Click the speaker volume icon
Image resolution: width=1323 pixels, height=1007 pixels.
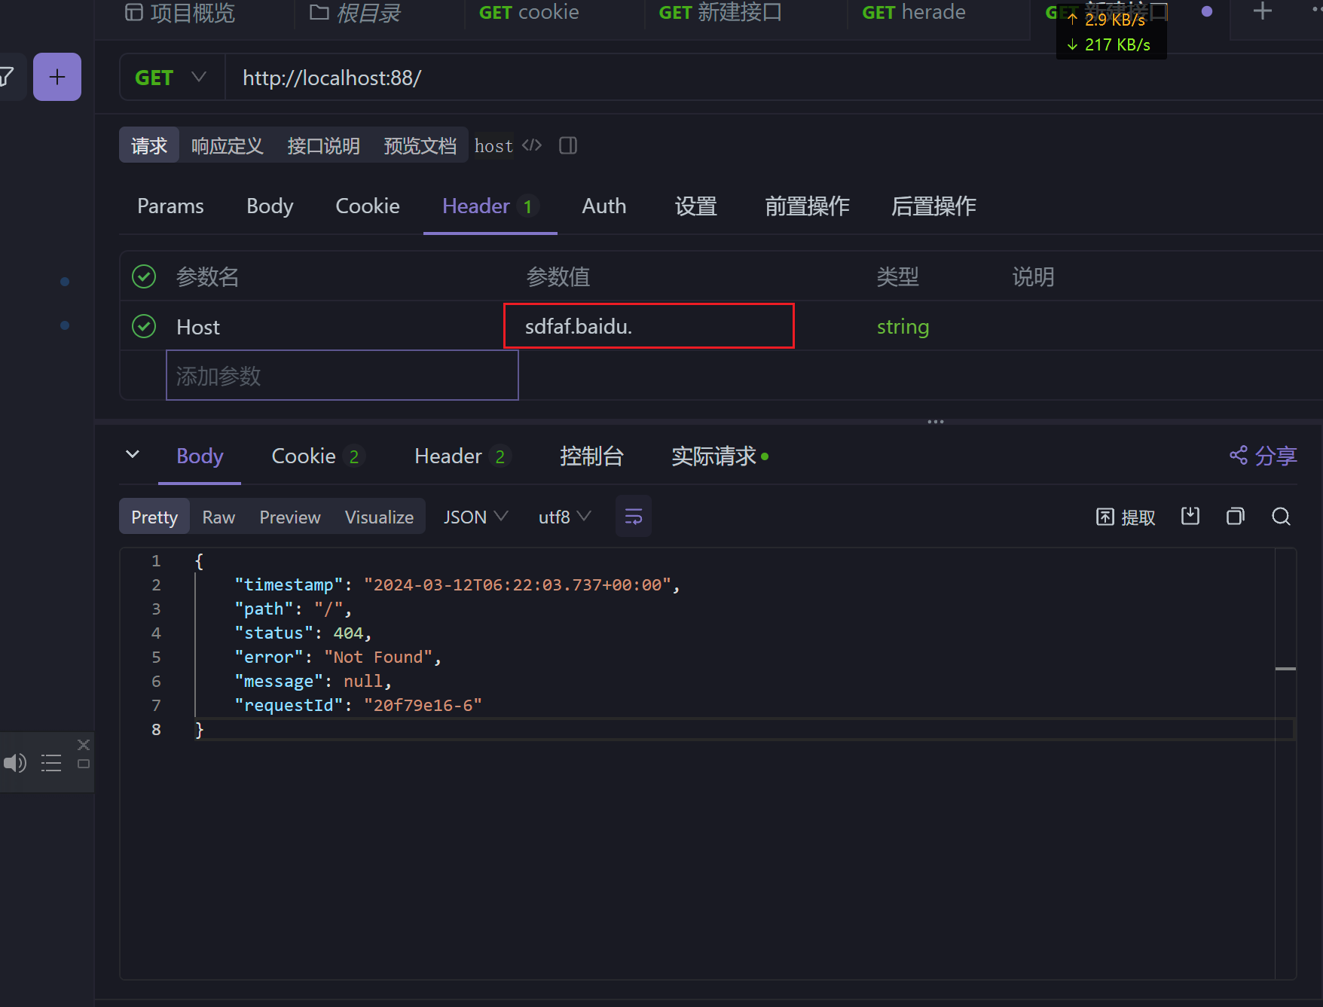point(15,763)
